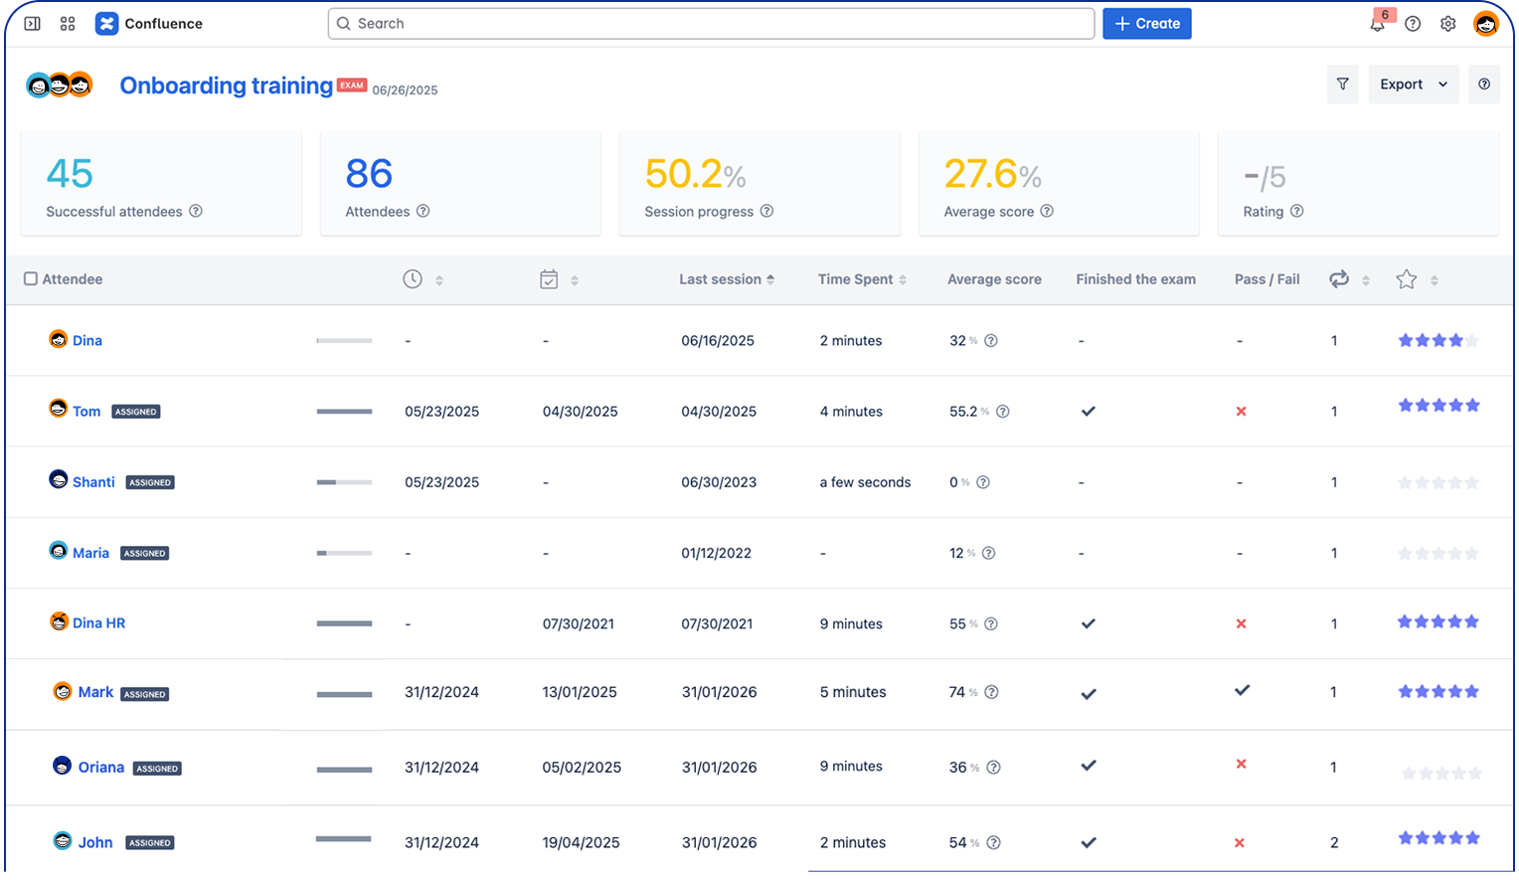Click the help question mark icon in the top bar

coord(1413,24)
